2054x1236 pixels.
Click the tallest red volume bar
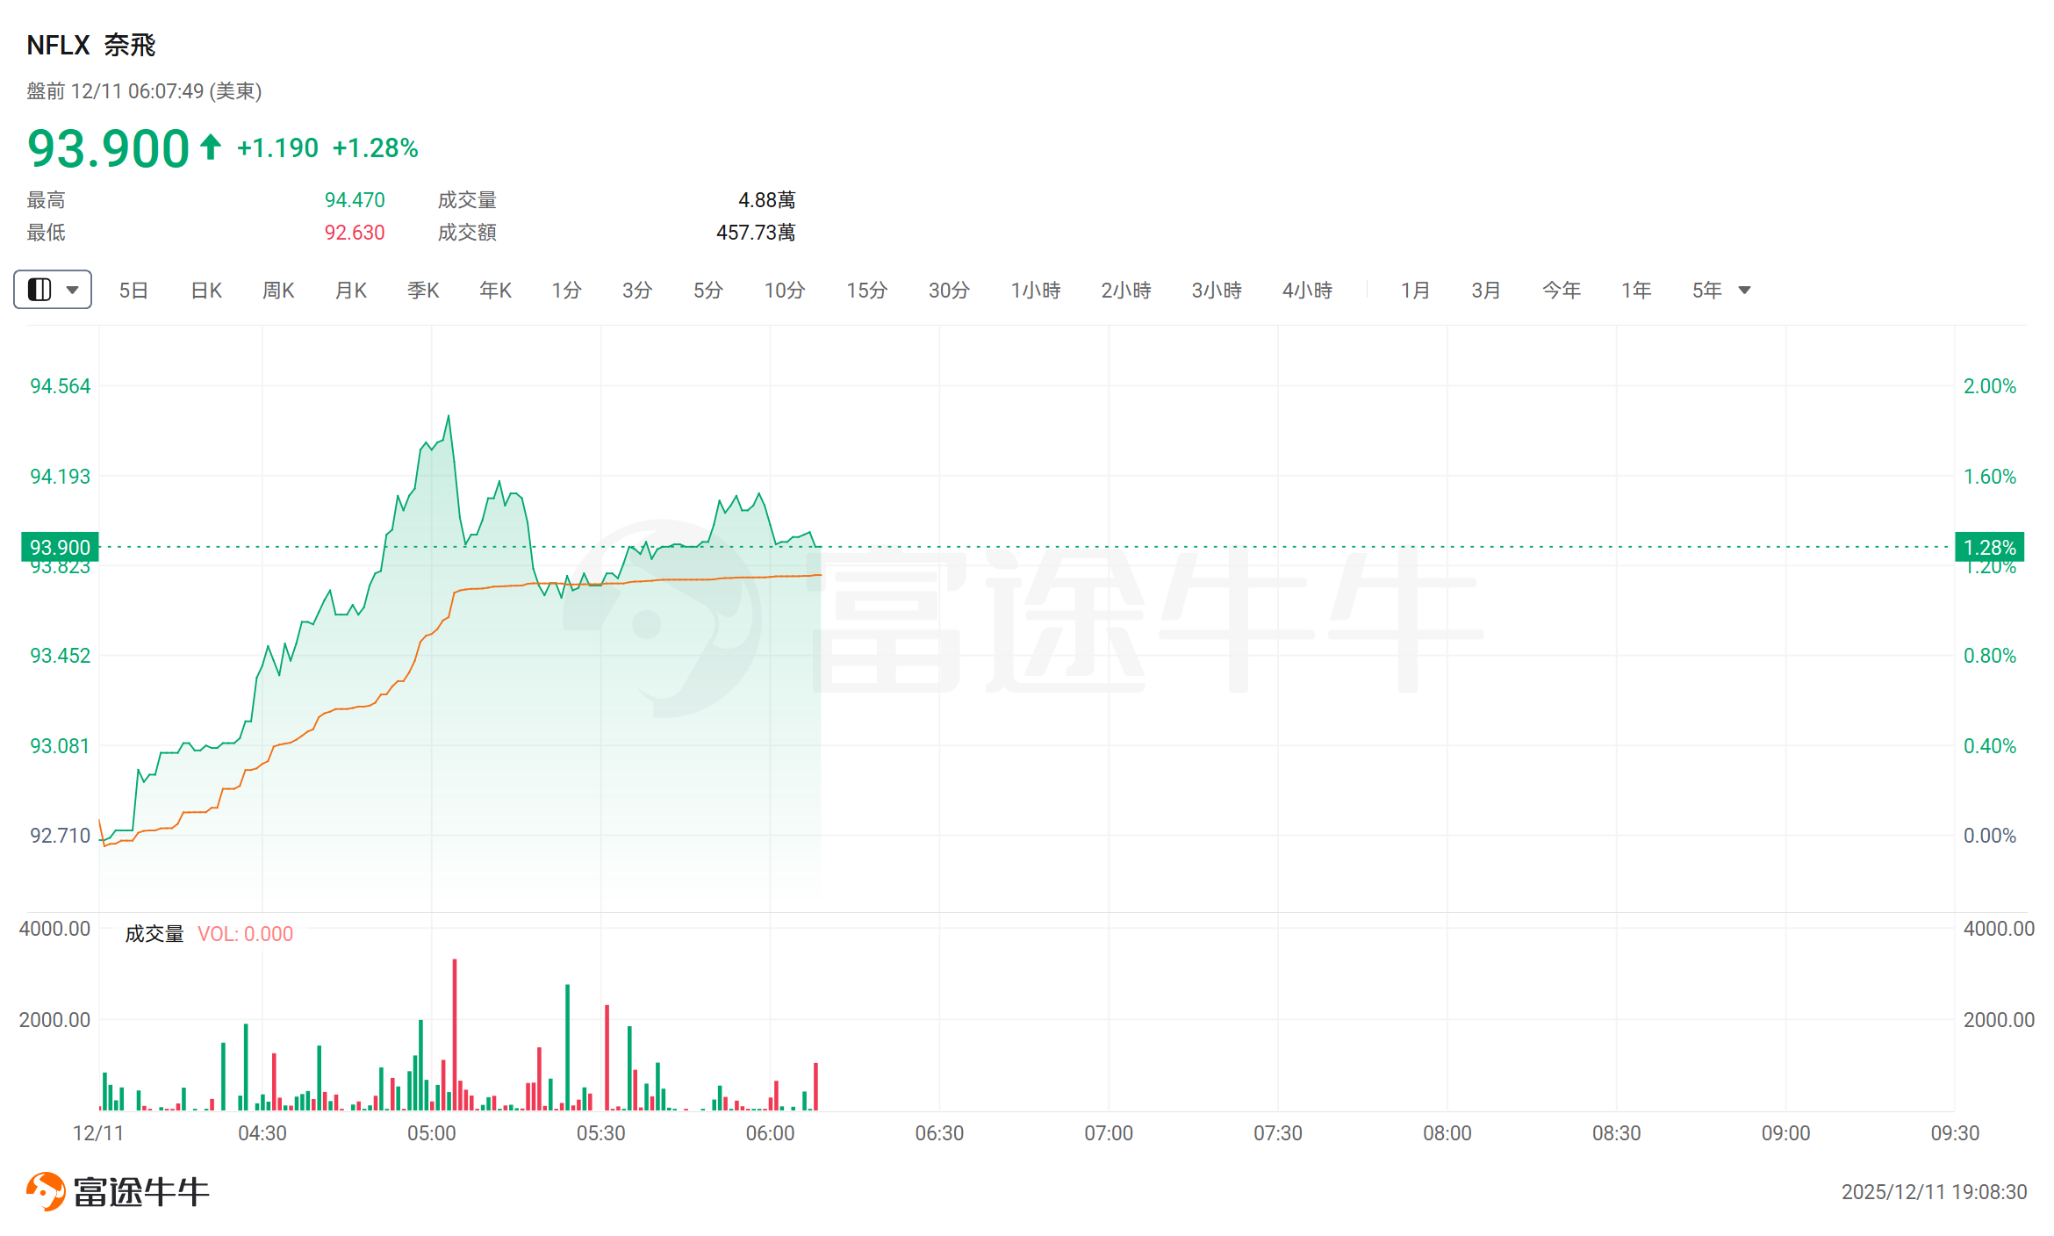coord(455,1036)
